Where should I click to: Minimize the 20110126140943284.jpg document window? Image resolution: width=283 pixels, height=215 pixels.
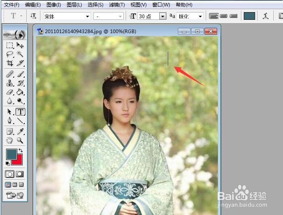(x=184, y=32)
